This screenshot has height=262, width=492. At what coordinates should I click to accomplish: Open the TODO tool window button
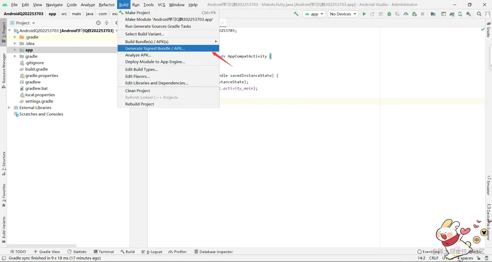click(17, 252)
